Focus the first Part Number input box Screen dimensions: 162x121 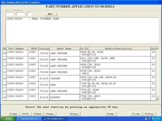click(x=10, y=14)
